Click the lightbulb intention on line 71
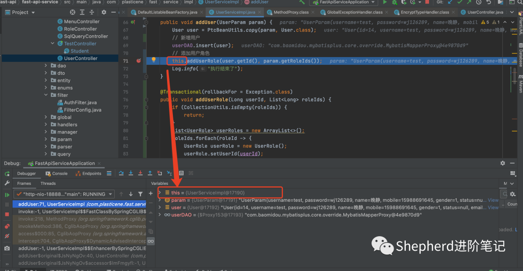Viewport: 523px width, 271px height. 154,60
